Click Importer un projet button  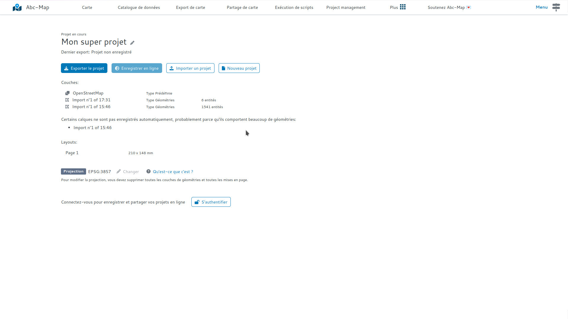click(x=190, y=68)
